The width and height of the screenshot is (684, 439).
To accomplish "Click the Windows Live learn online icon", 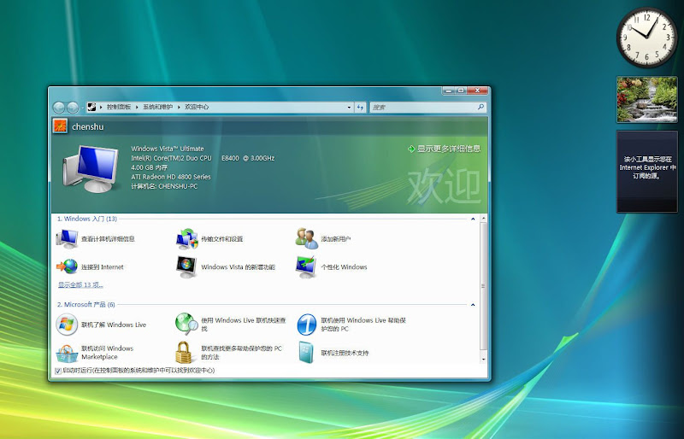I will (67, 325).
